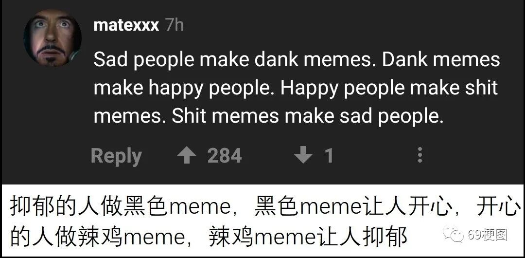Screen dimensions: 525x258
Task: Open matexxx's profile avatar picture
Action: click(52, 38)
